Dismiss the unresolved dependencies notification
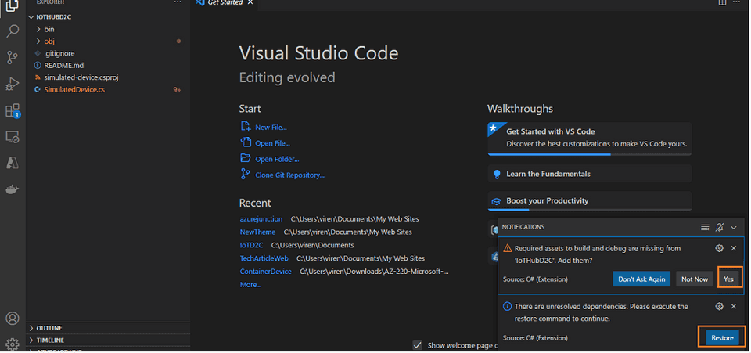Viewport: 751px width, 353px height. (733, 306)
